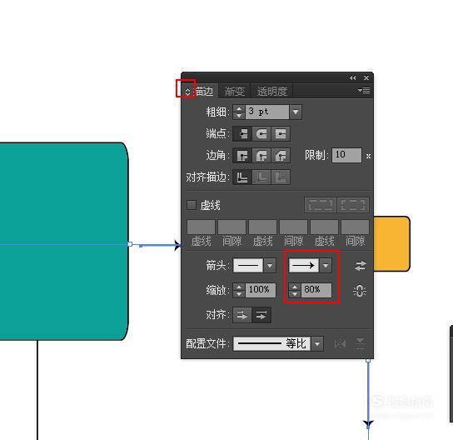Screen dimensions: 453x440
Task: Select the black vertical line below teal box
Action: pyautogui.click(x=37, y=390)
